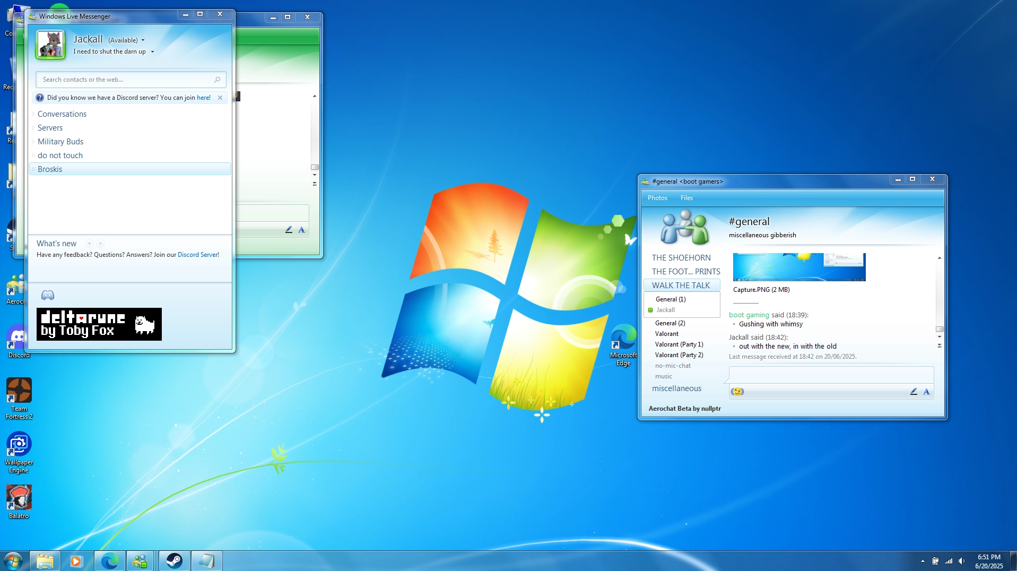Select THE SHOEHORN category

tap(681, 258)
